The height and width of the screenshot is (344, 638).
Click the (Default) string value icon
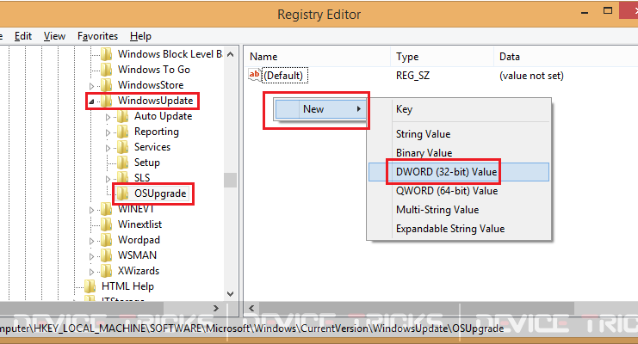[x=255, y=75]
